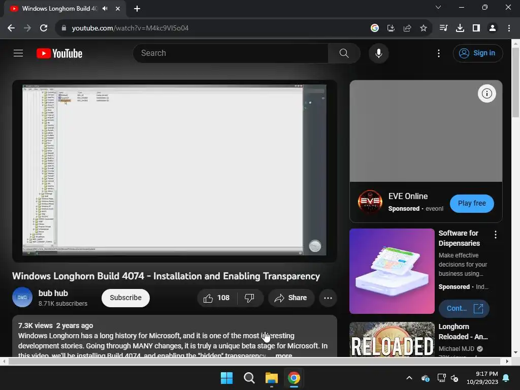This screenshot has height=390, width=520.
Task: Share the Longhorn video
Action: pyautogui.click(x=290, y=298)
